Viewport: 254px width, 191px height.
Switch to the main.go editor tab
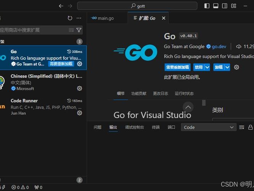[x=108, y=18]
